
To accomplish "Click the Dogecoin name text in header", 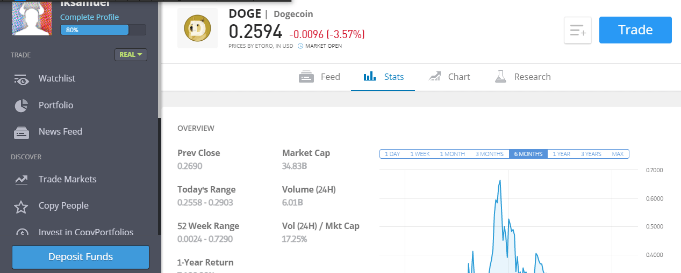I will click(293, 14).
